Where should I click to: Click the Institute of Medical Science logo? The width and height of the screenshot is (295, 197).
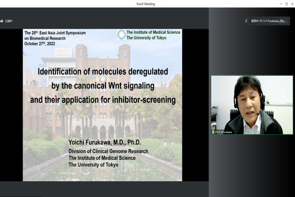[x=121, y=35]
